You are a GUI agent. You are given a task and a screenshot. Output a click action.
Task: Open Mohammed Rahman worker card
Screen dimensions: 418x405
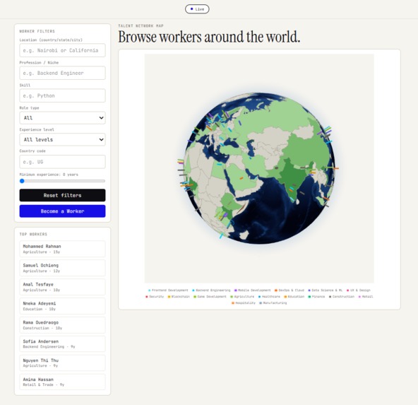[x=62, y=249]
